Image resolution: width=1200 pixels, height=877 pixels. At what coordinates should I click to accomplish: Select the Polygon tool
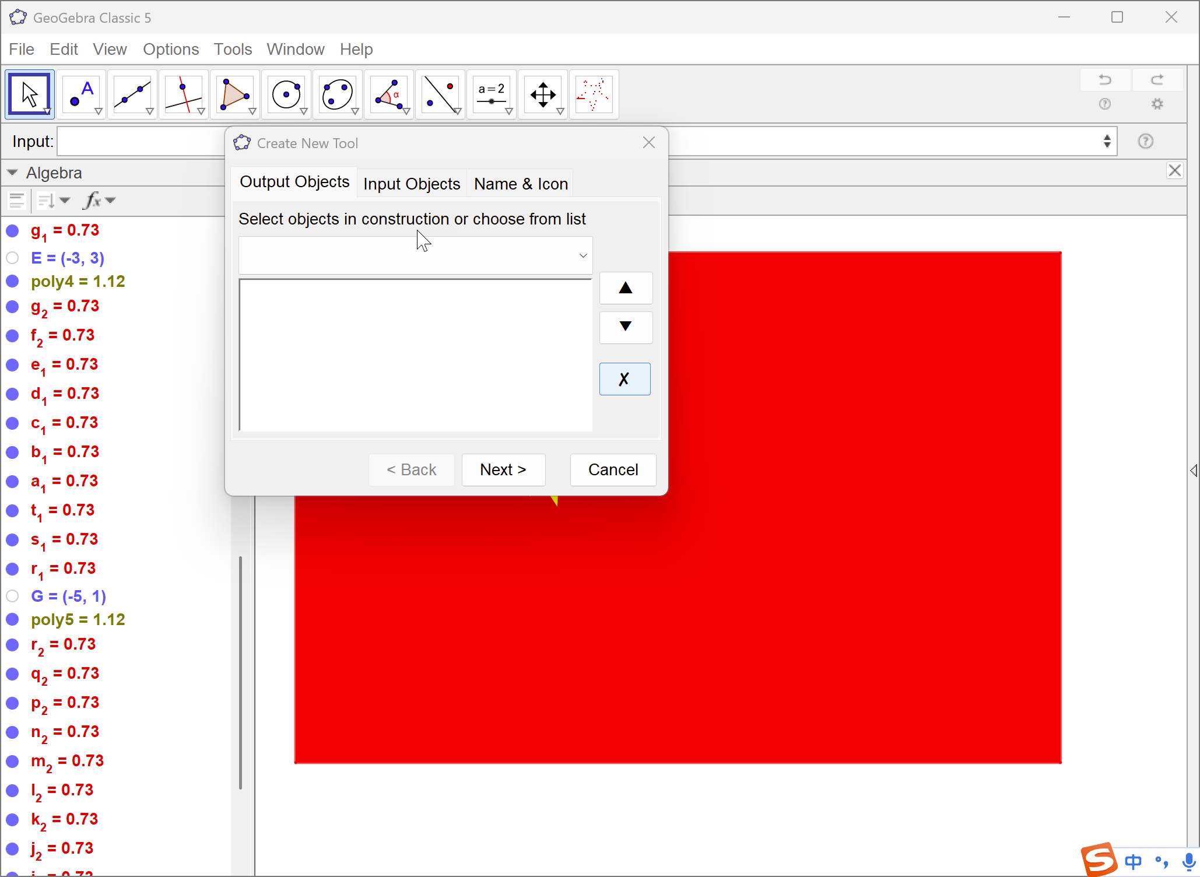(234, 94)
